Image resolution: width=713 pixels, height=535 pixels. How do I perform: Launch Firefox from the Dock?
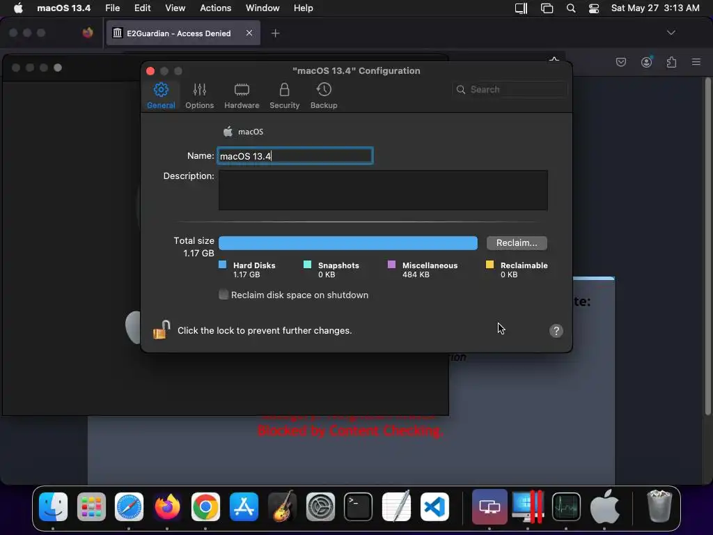click(167, 507)
